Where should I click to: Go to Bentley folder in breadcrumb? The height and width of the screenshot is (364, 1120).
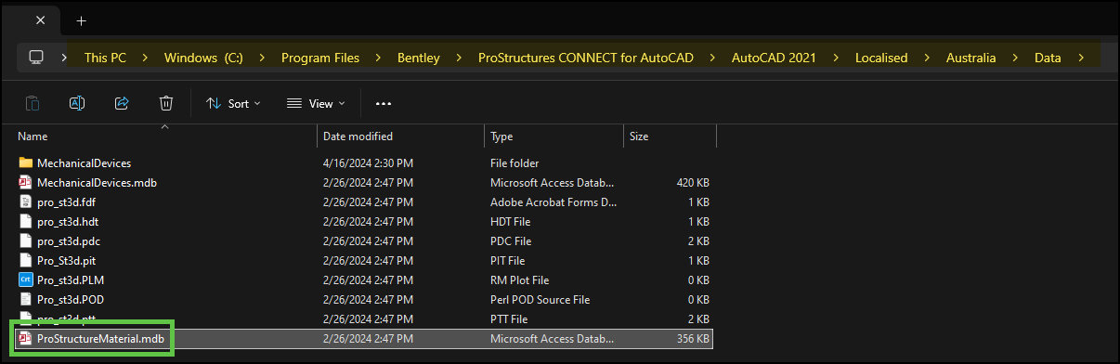[419, 58]
